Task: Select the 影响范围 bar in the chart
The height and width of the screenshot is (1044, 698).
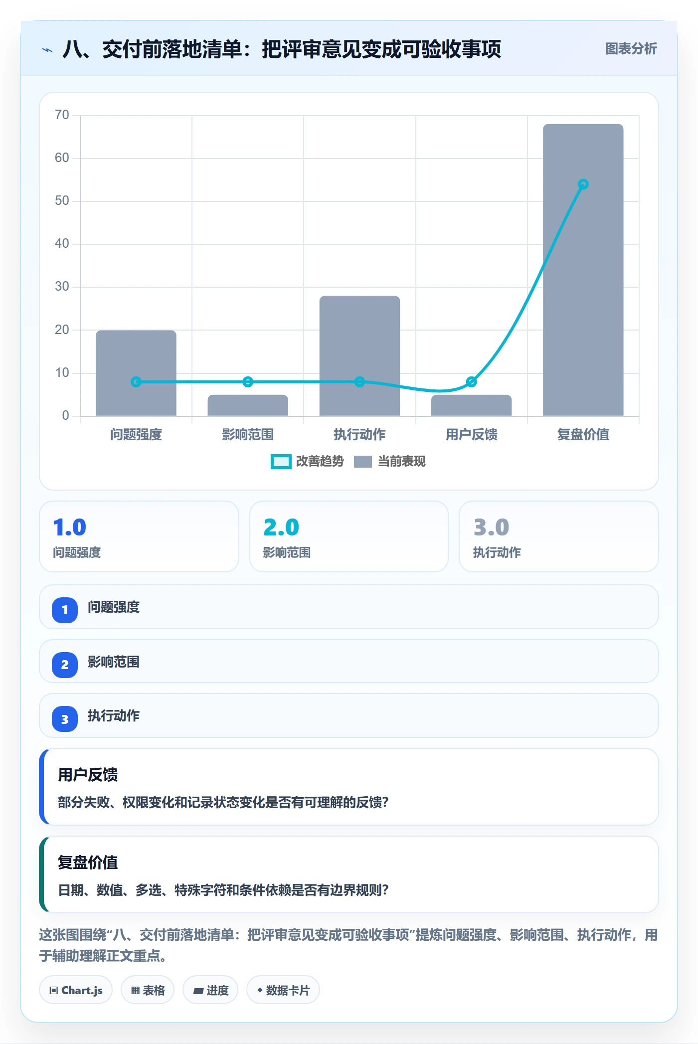Action: (248, 405)
